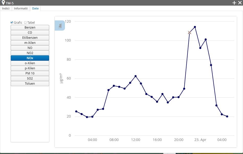Pick the Toluen button

point(30,84)
